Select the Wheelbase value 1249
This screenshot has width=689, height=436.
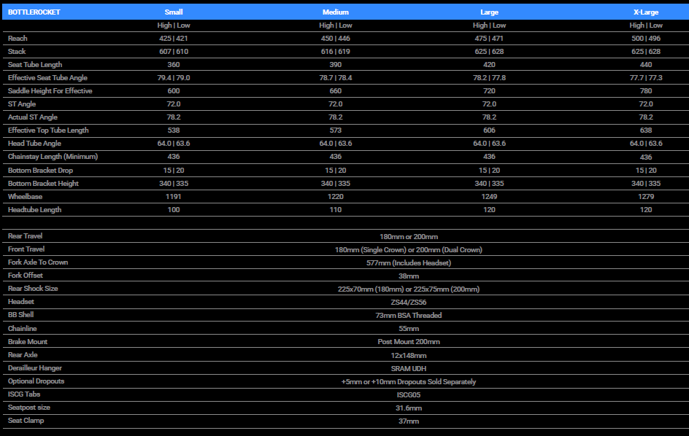pyautogui.click(x=489, y=197)
